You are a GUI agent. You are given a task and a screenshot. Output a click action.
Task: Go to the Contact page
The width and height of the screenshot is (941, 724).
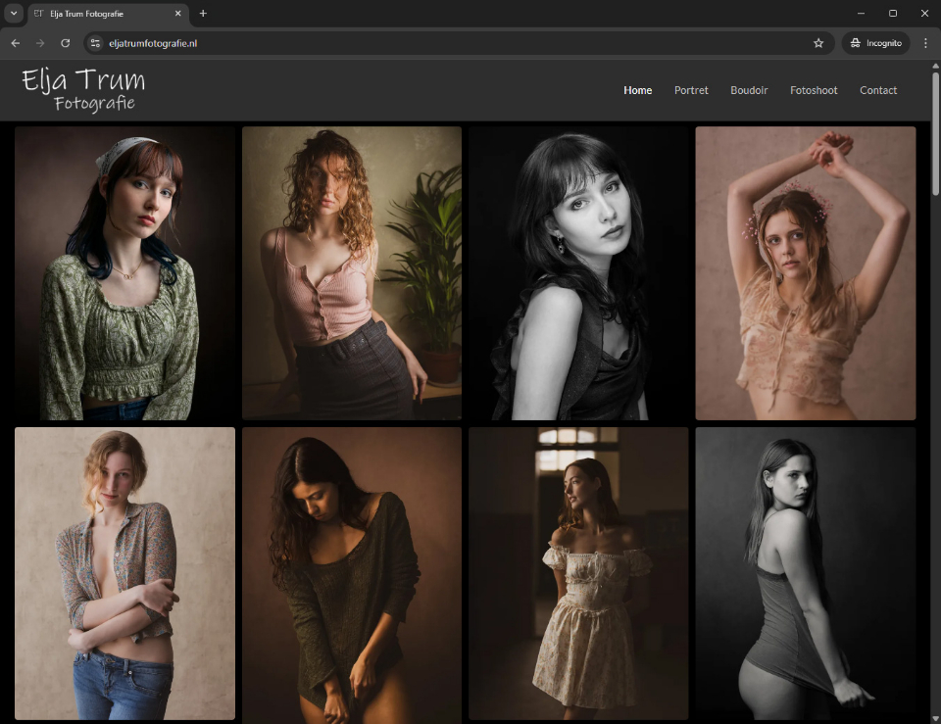coord(878,89)
